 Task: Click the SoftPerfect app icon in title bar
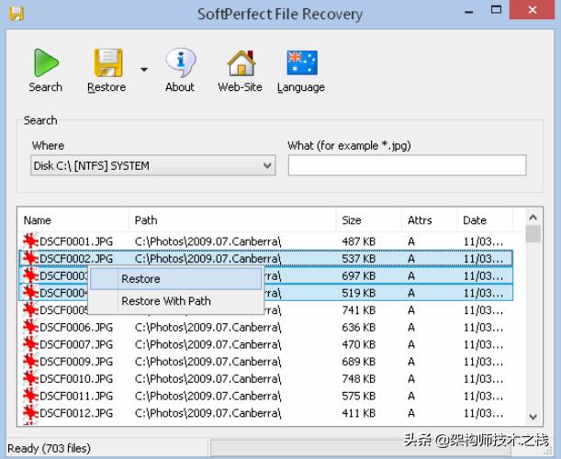[17, 14]
